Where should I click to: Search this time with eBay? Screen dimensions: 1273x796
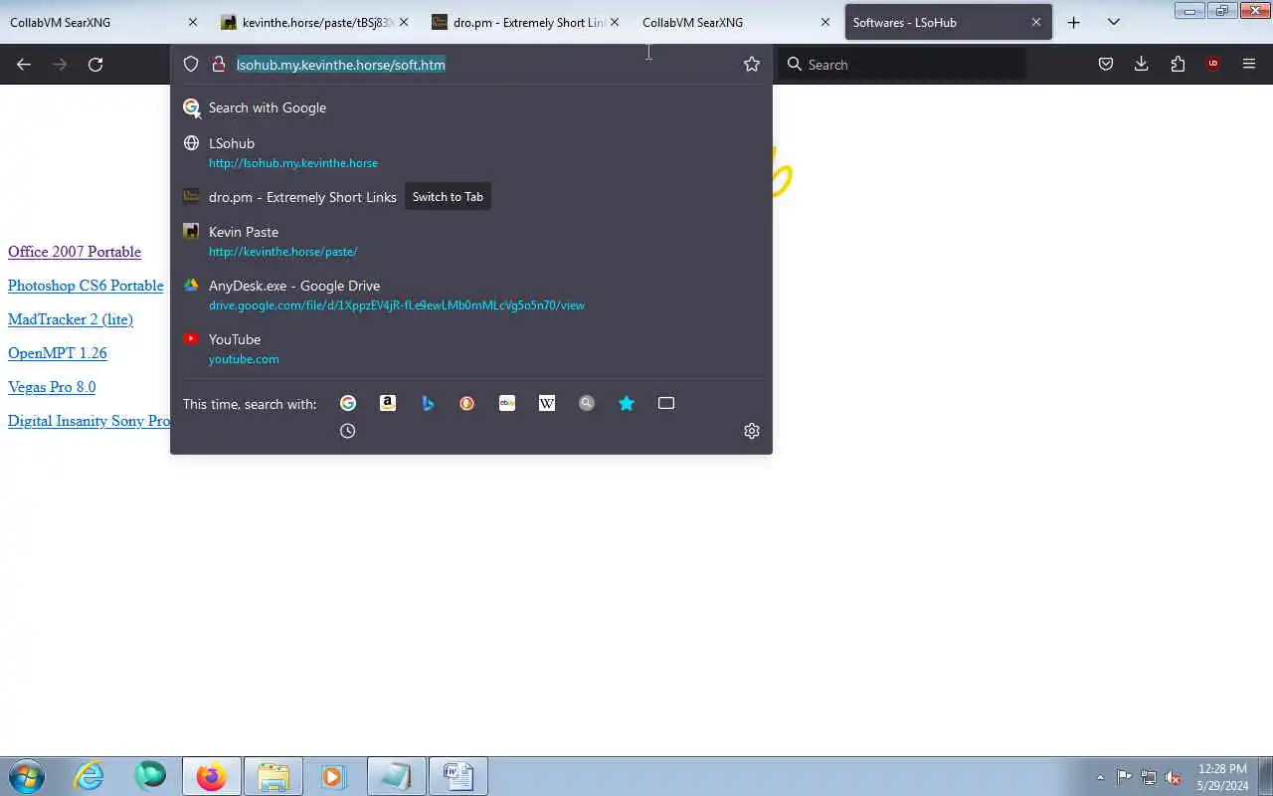coord(507,403)
